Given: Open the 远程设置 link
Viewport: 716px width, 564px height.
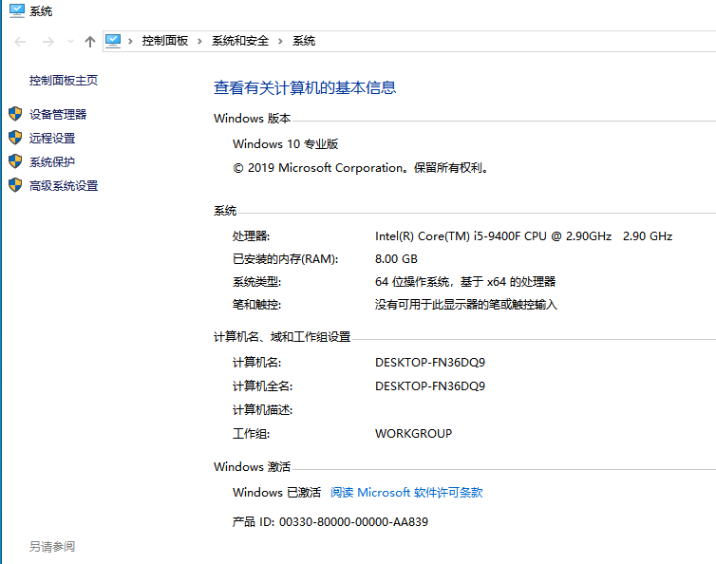Looking at the screenshot, I should (x=52, y=138).
